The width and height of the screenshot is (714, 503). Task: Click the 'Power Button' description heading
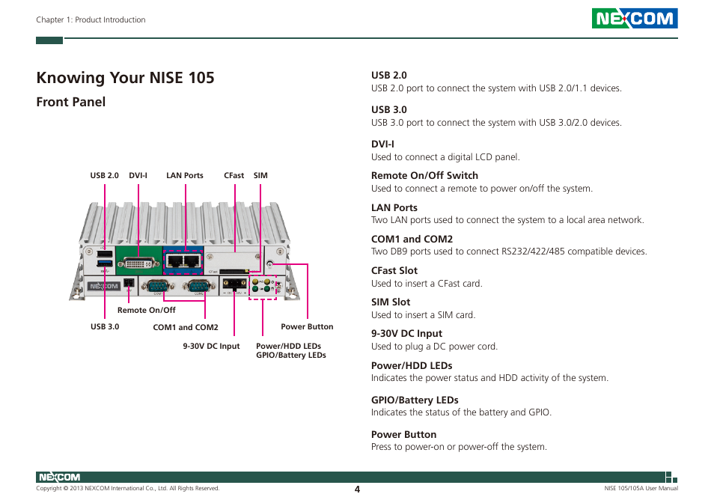(403, 435)
